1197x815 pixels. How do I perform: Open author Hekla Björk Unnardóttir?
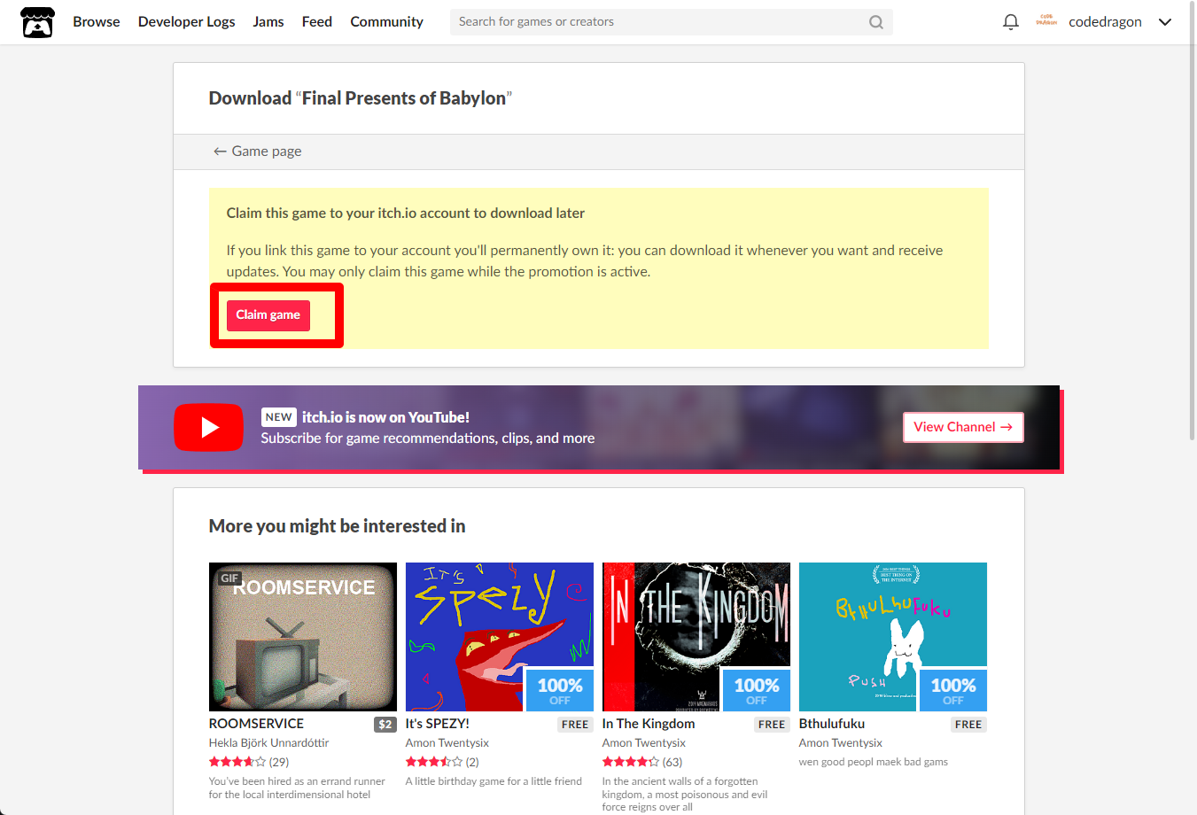point(268,743)
